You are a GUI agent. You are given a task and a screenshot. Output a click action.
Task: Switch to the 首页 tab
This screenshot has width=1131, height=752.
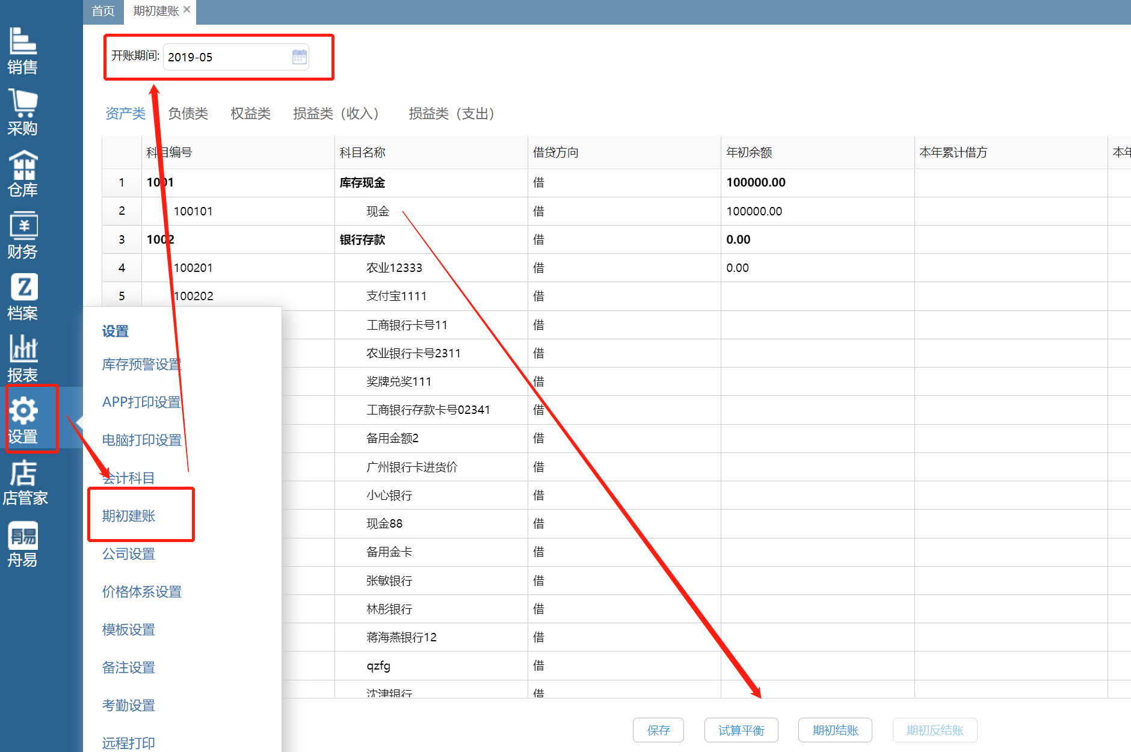(x=103, y=11)
